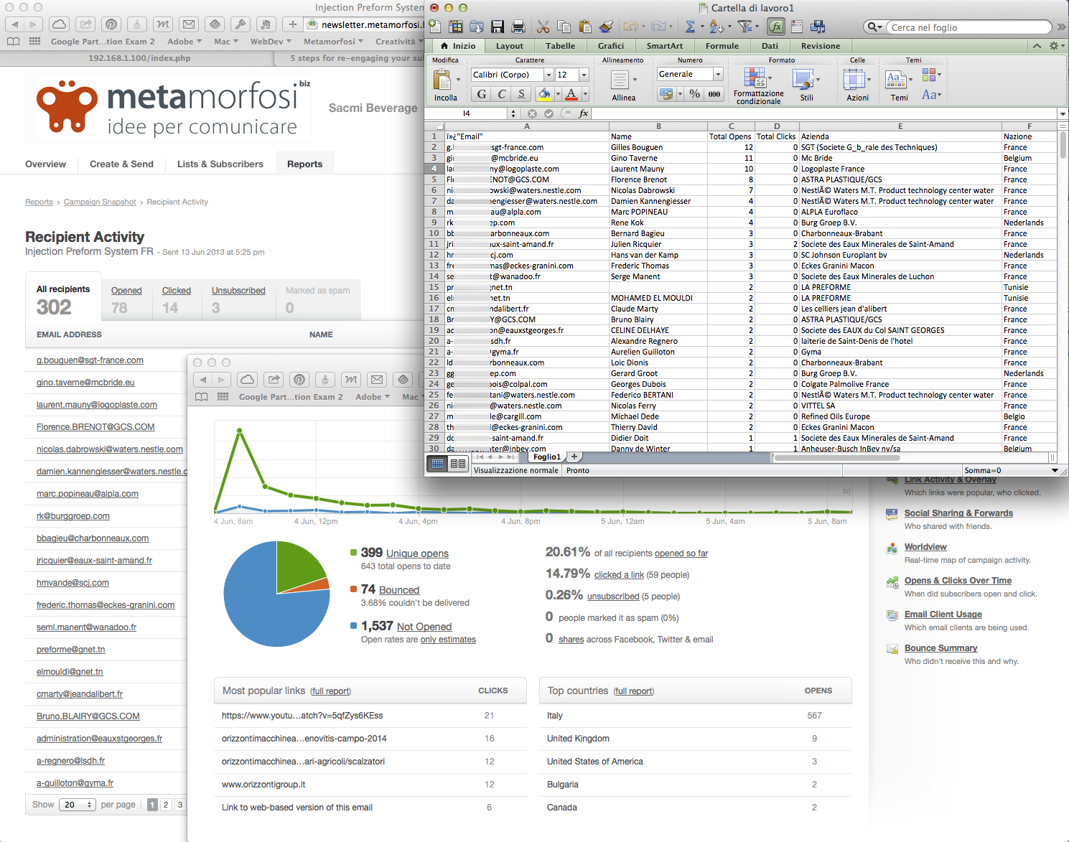Open the Show 20 per page dropdown
The image size is (1069, 842).
coord(78,805)
